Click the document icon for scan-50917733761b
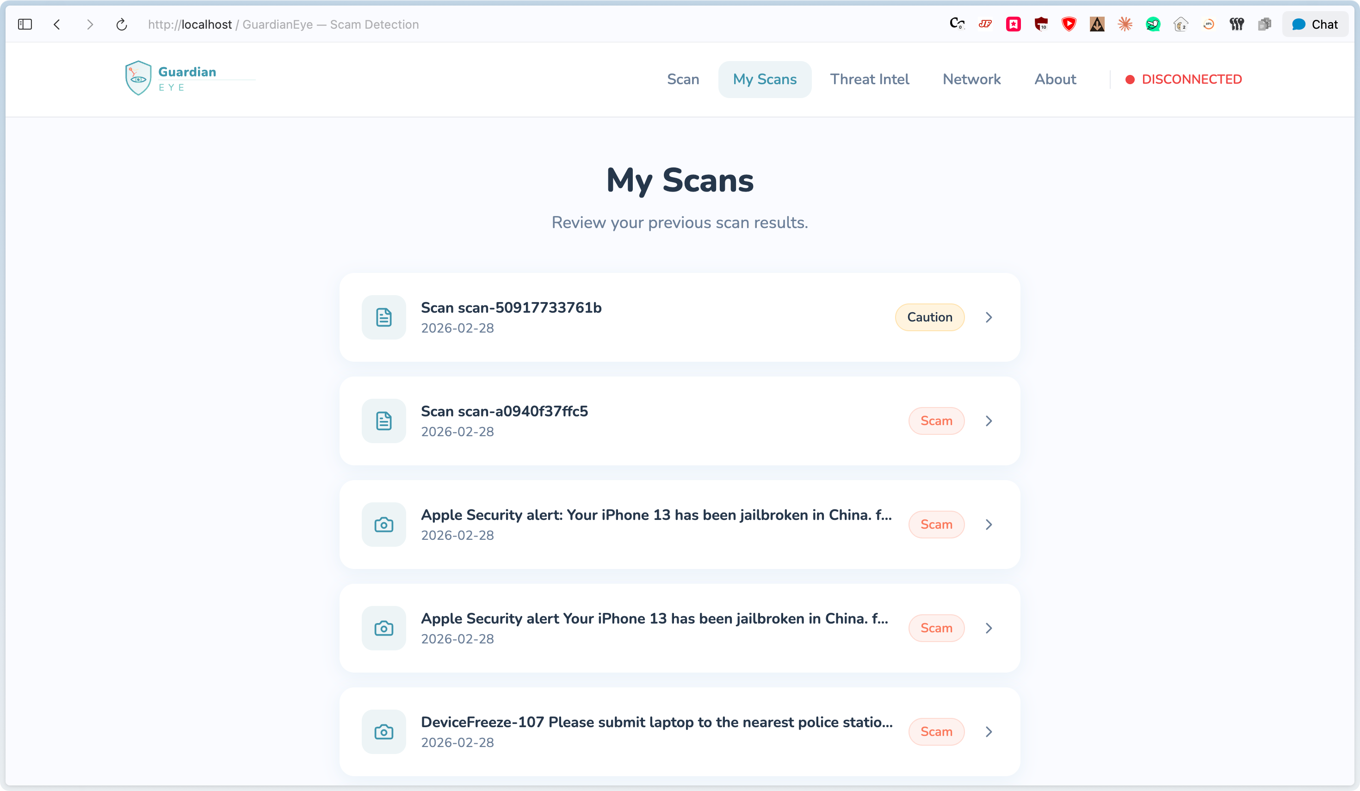 click(384, 317)
